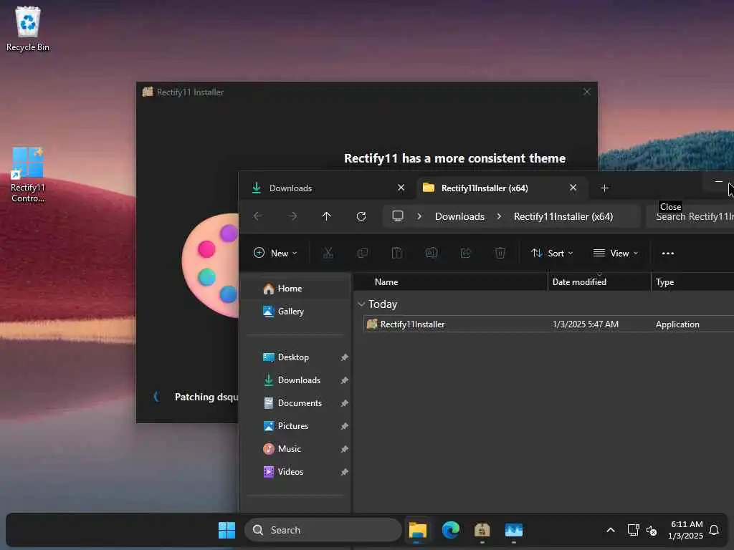Click the Cut toolbar icon
This screenshot has height=550, width=734.
point(328,253)
